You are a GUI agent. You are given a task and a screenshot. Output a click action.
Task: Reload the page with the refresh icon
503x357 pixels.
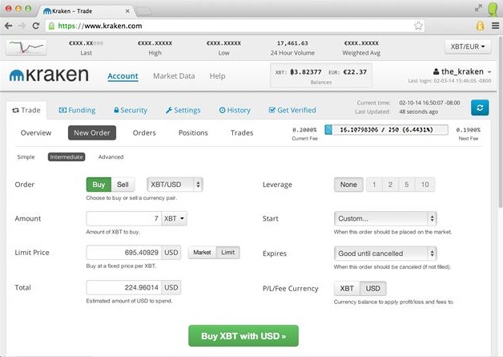[35, 26]
